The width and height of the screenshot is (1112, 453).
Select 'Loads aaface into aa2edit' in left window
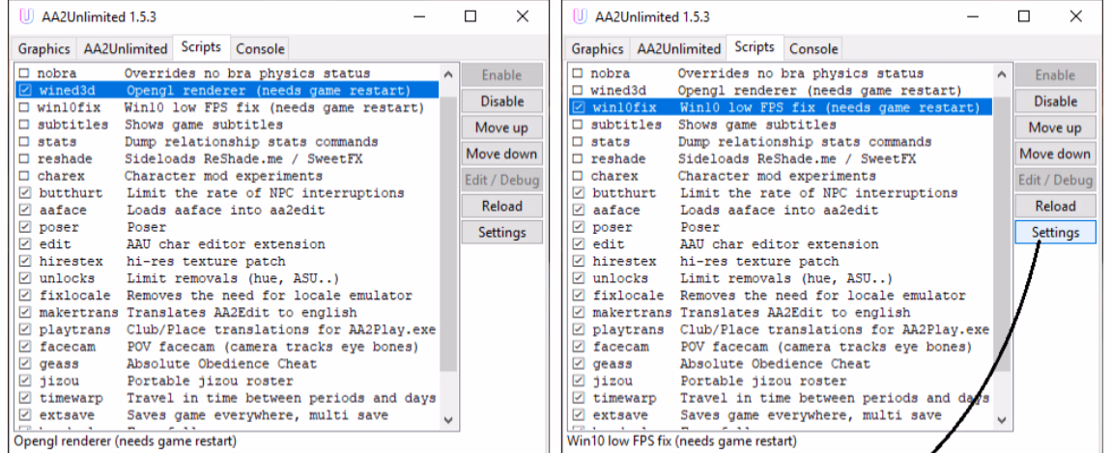click(x=227, y=210)
